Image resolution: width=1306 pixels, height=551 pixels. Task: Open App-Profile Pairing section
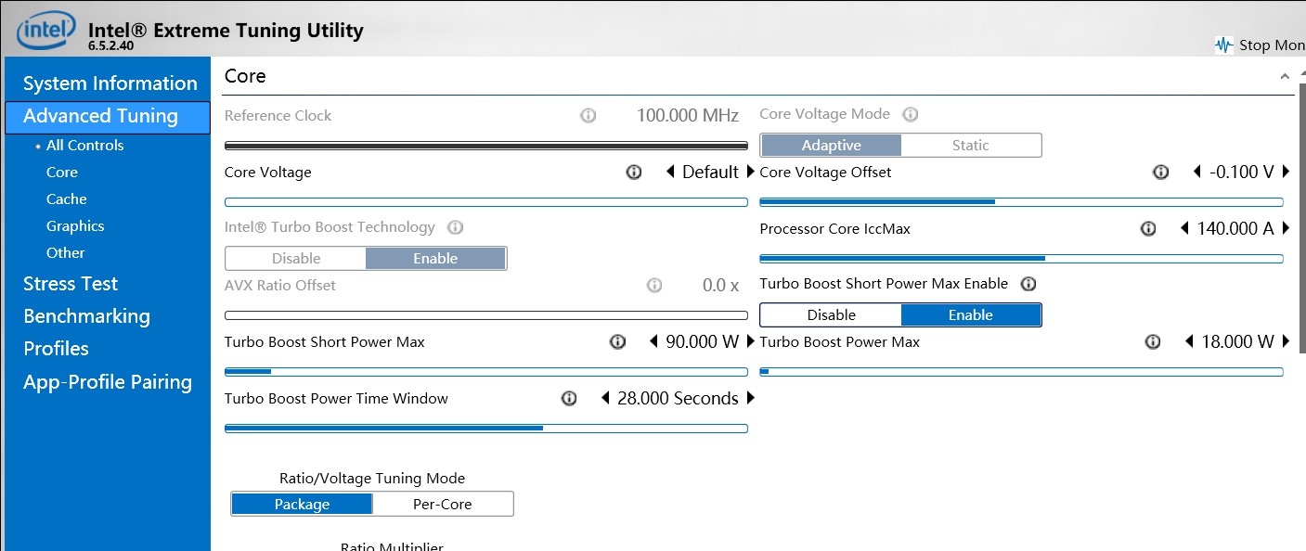coord(108,382)
